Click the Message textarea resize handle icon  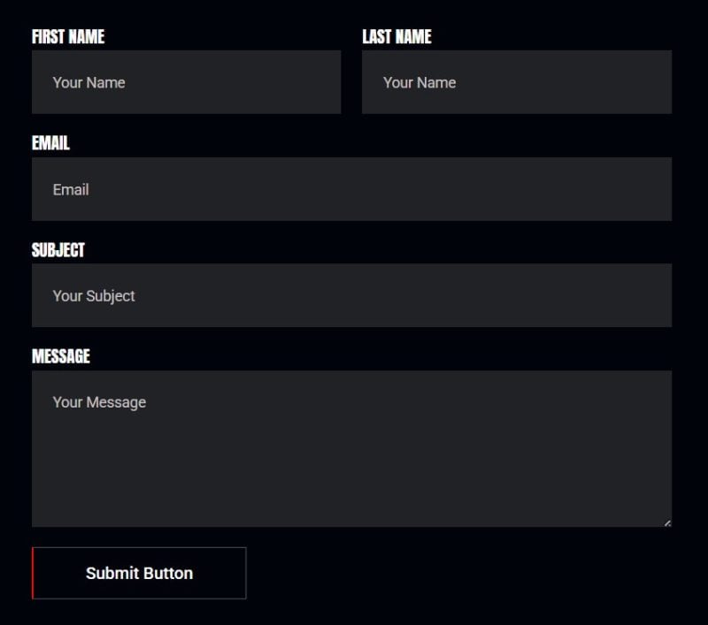tap(667, 522)
